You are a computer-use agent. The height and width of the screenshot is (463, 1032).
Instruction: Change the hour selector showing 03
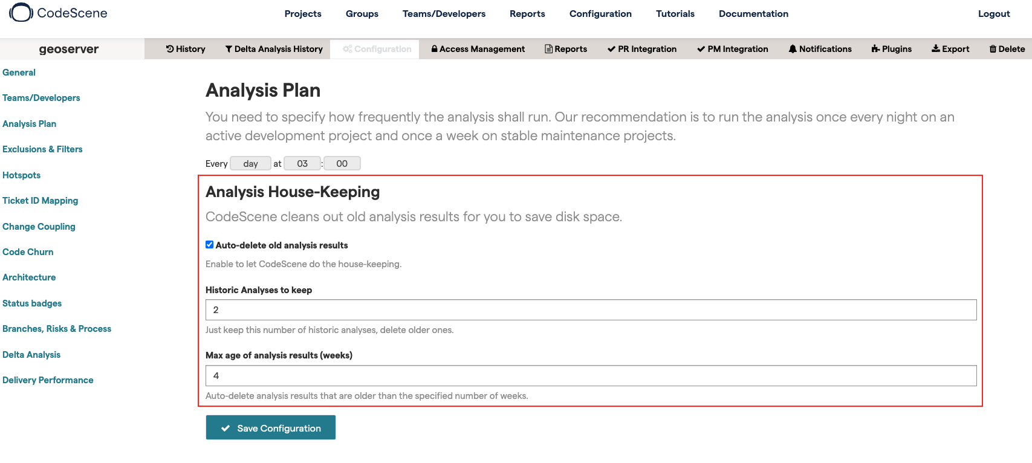pyautogui.click(x=302, y=163)
